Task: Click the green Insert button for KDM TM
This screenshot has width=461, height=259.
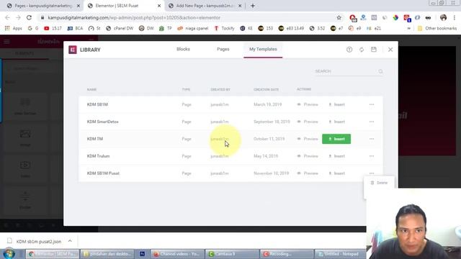Action: point(336,139)
